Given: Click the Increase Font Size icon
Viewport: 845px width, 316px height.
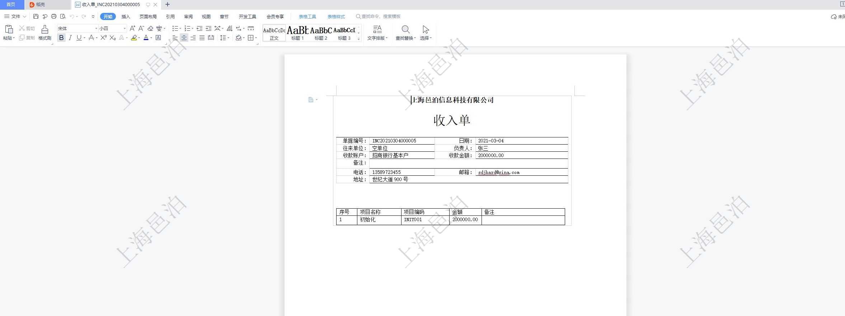Looking at the screenshot, I should coord(132,28).
